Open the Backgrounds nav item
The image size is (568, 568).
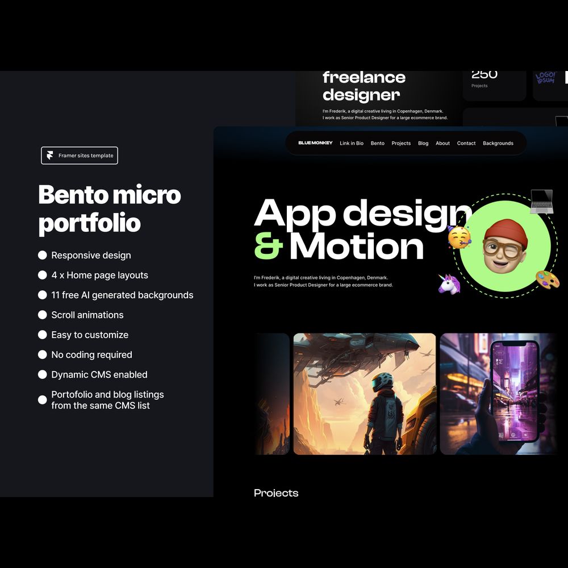pyautogui.click(x=498, y=143)
